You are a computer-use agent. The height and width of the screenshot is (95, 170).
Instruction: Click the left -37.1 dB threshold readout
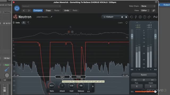[16, 75]
